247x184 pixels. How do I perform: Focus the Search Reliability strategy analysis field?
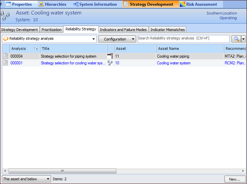pyautogui.click(x=183, y=39)
